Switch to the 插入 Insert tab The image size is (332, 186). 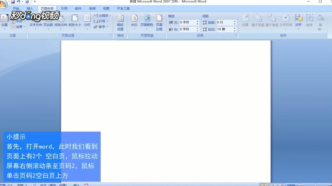pyautogui.click(x=30, y=8)
